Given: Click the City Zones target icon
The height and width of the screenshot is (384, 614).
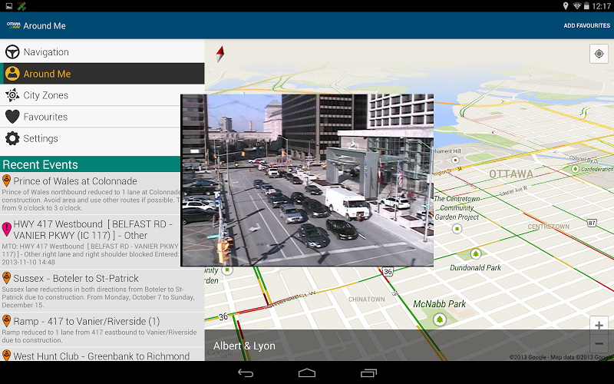Looking at the screenshot, I should pyautogui.click(x=12, y=94).
